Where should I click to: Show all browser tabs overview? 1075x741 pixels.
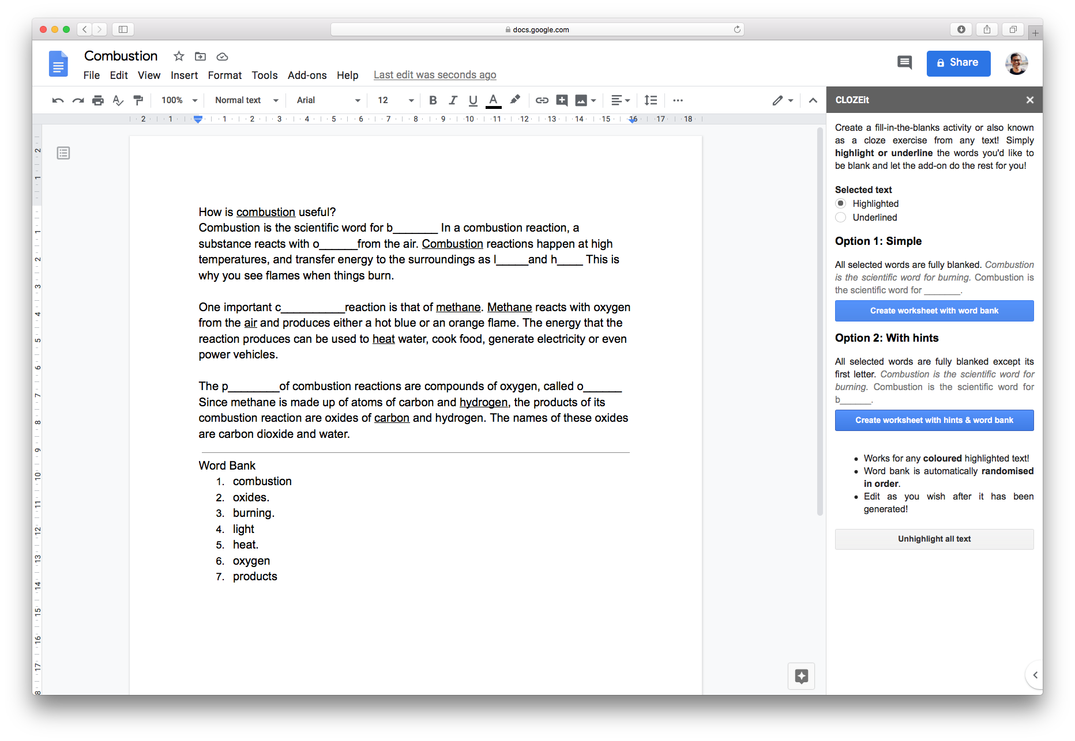click(1013, 29)
